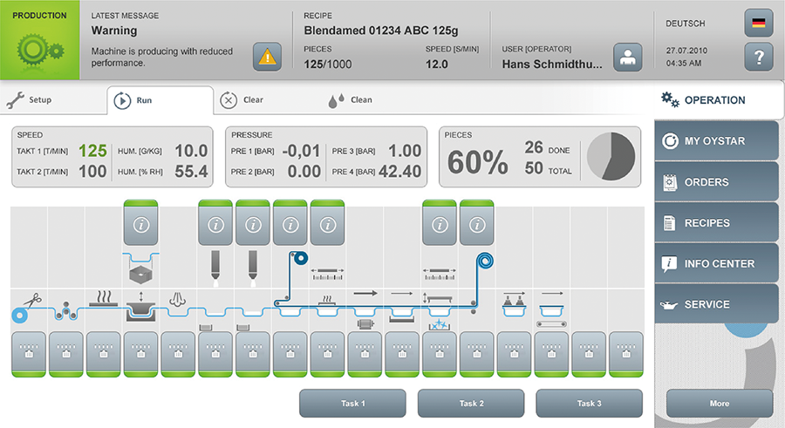Click the pieces progress pie chart

611,158
